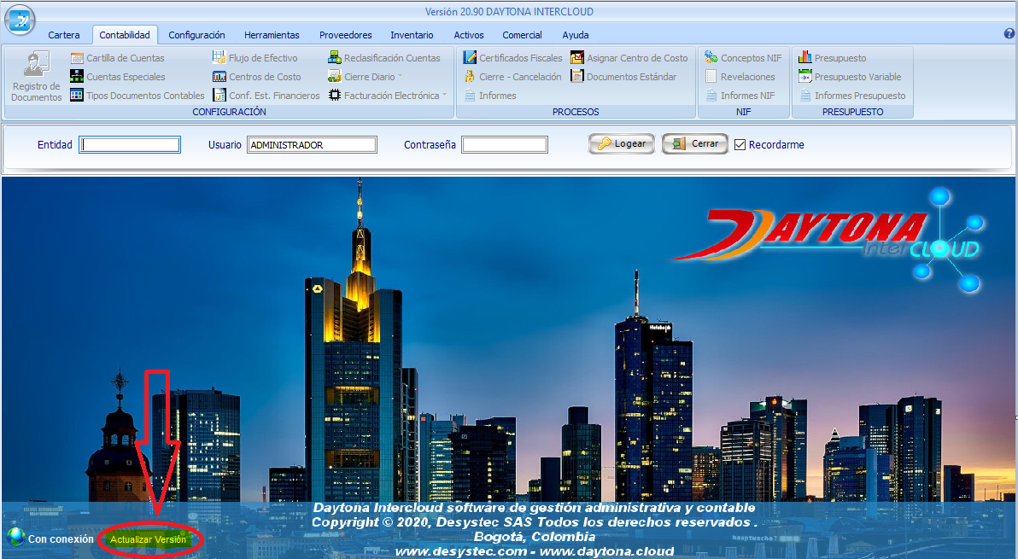Click the NIF group label
Screen dimensions: 1018x559
(x=743, y=112)
